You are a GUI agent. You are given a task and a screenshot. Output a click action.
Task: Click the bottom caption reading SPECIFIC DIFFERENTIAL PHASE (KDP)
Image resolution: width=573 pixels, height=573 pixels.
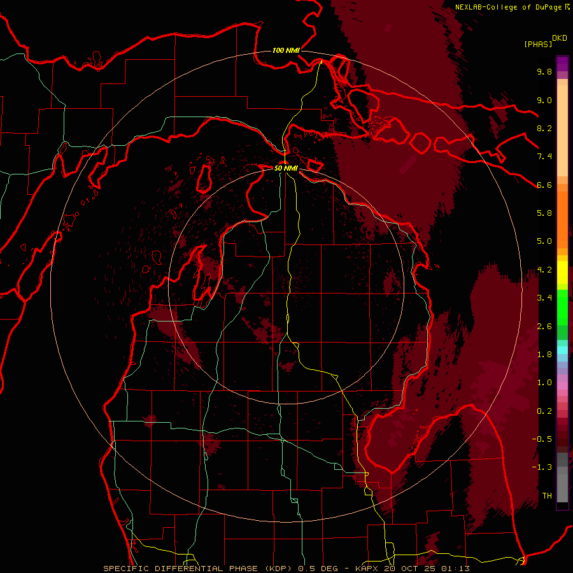(198, 569)
